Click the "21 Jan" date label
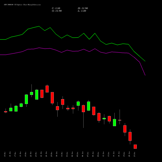The width and height of the screenshot is (162, 162). click(134, 154)
